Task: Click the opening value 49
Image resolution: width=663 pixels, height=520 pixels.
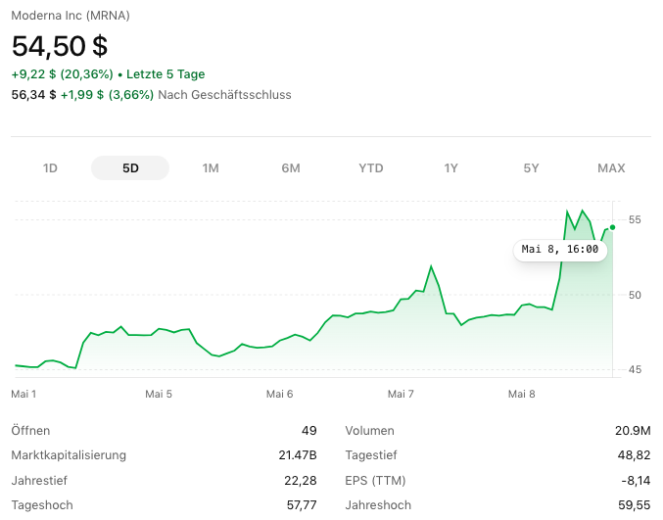Action: pos(309,431)
